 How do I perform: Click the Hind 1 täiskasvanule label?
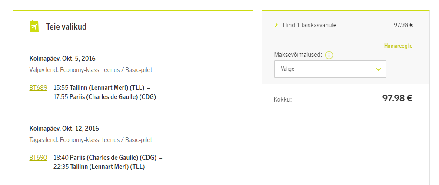click(x=309, y=25)
